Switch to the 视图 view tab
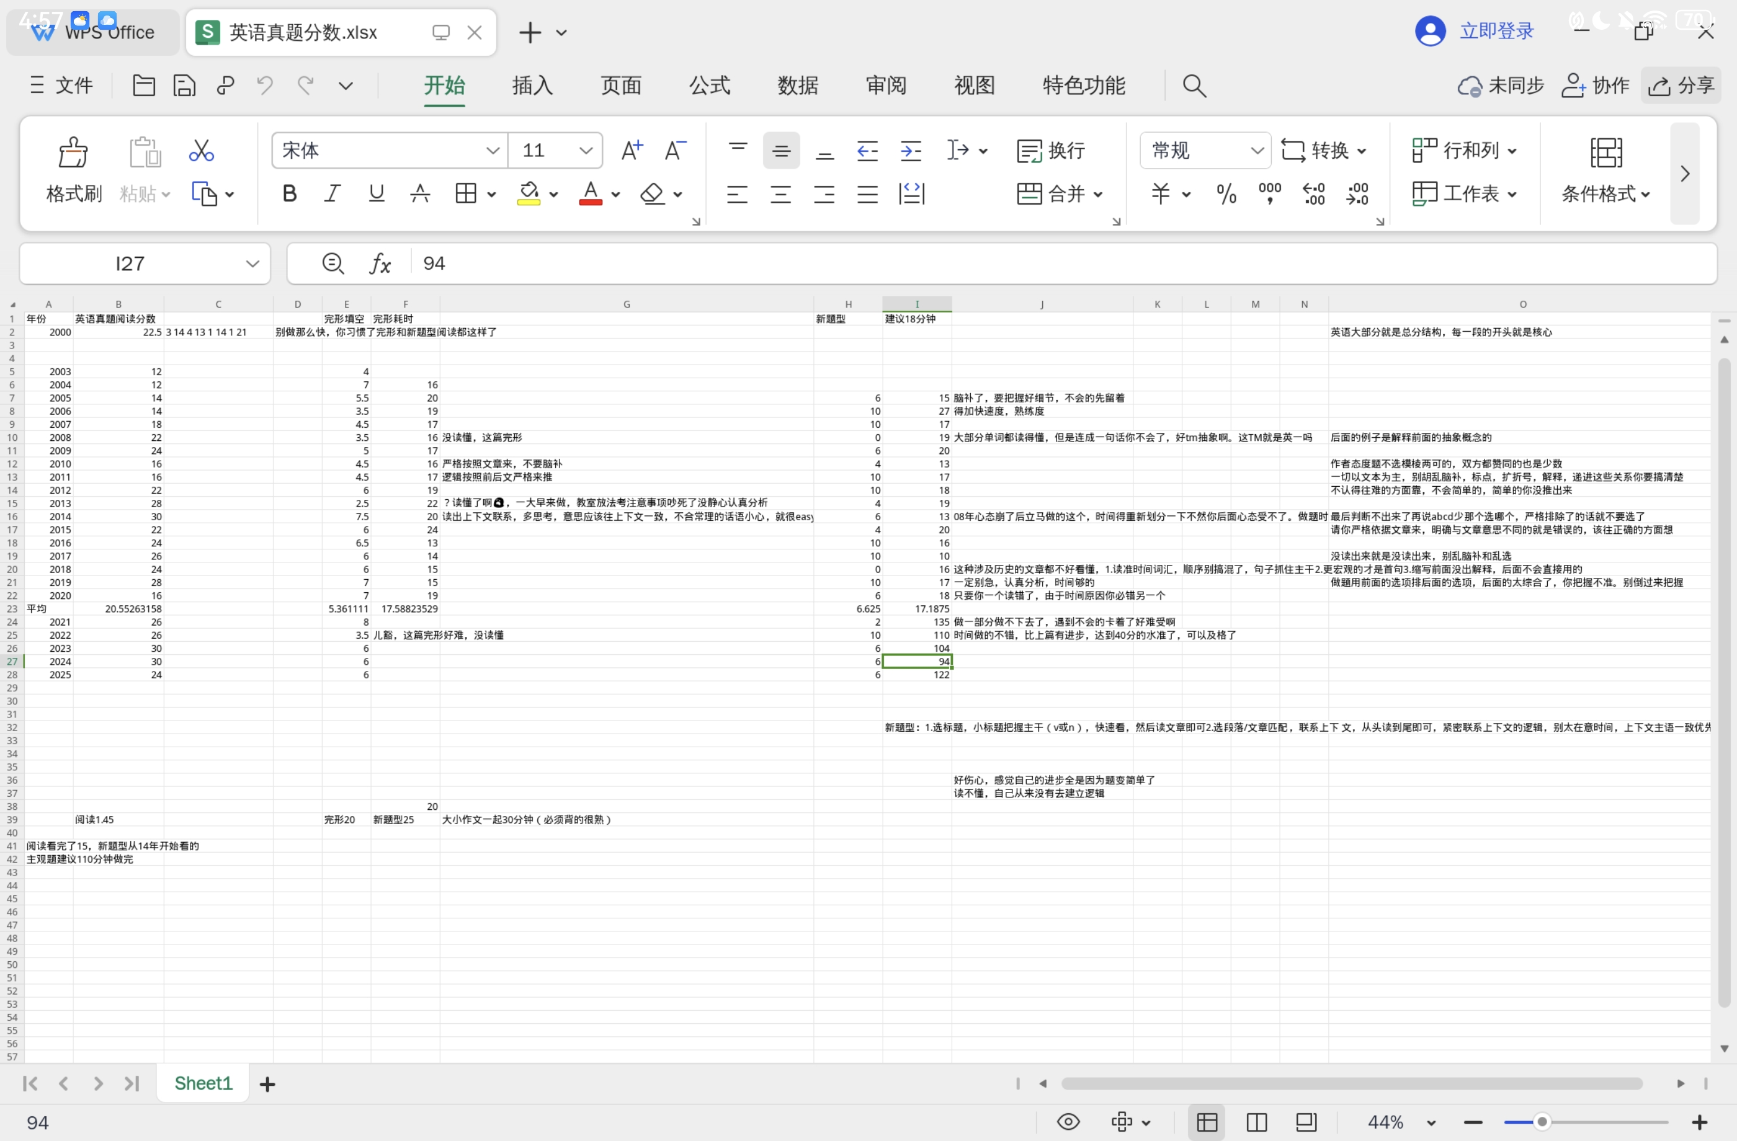The height and width of the screenshot is (1141, 1737). tap(975, 86)
